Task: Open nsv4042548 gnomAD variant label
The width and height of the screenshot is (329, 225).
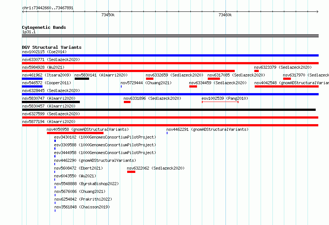Action: [292, 83]
